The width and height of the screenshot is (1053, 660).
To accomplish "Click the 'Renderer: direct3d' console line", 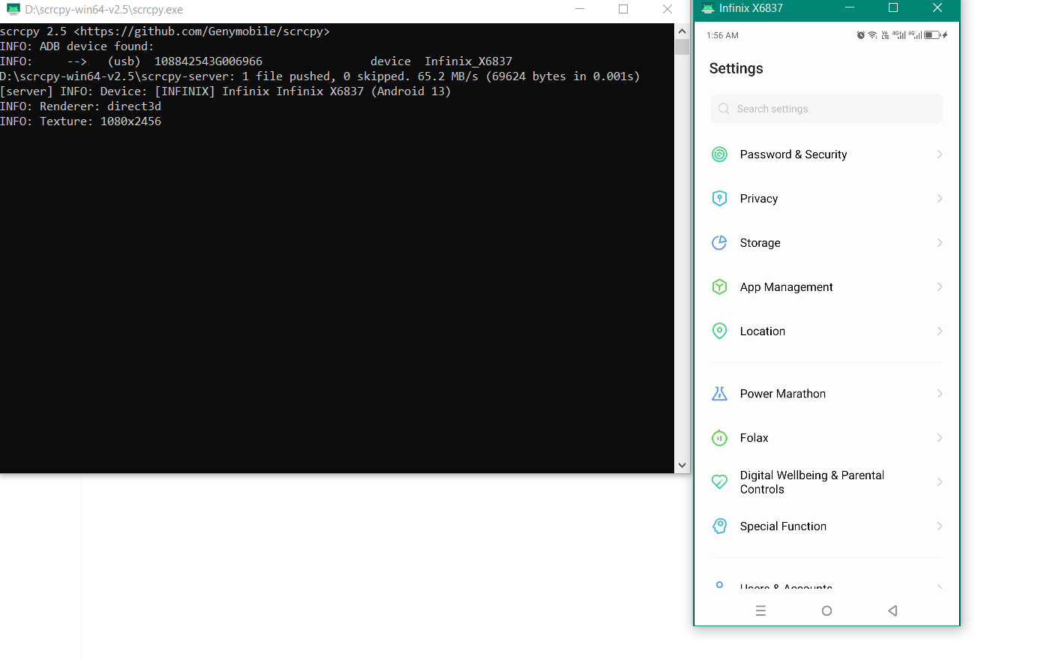I will (x=80, y=106).
